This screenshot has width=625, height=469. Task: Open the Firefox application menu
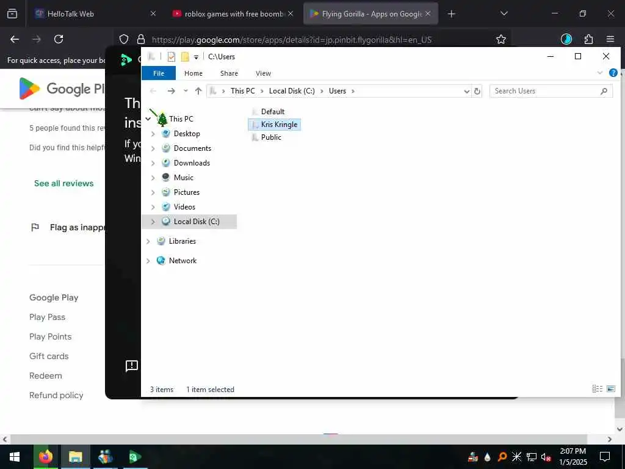(610, 39)
